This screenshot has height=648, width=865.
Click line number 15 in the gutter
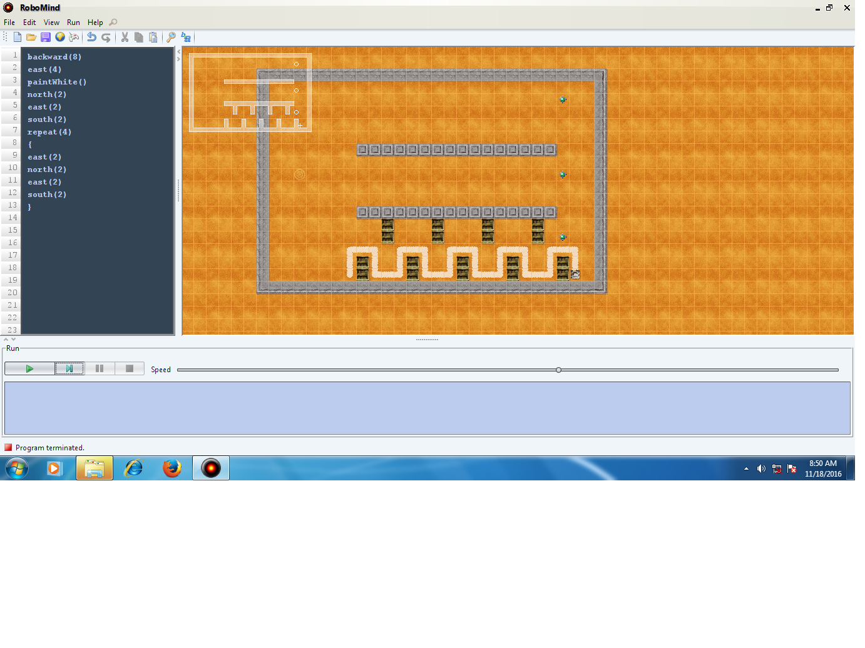pyautogui.click(x=13, y=230)
